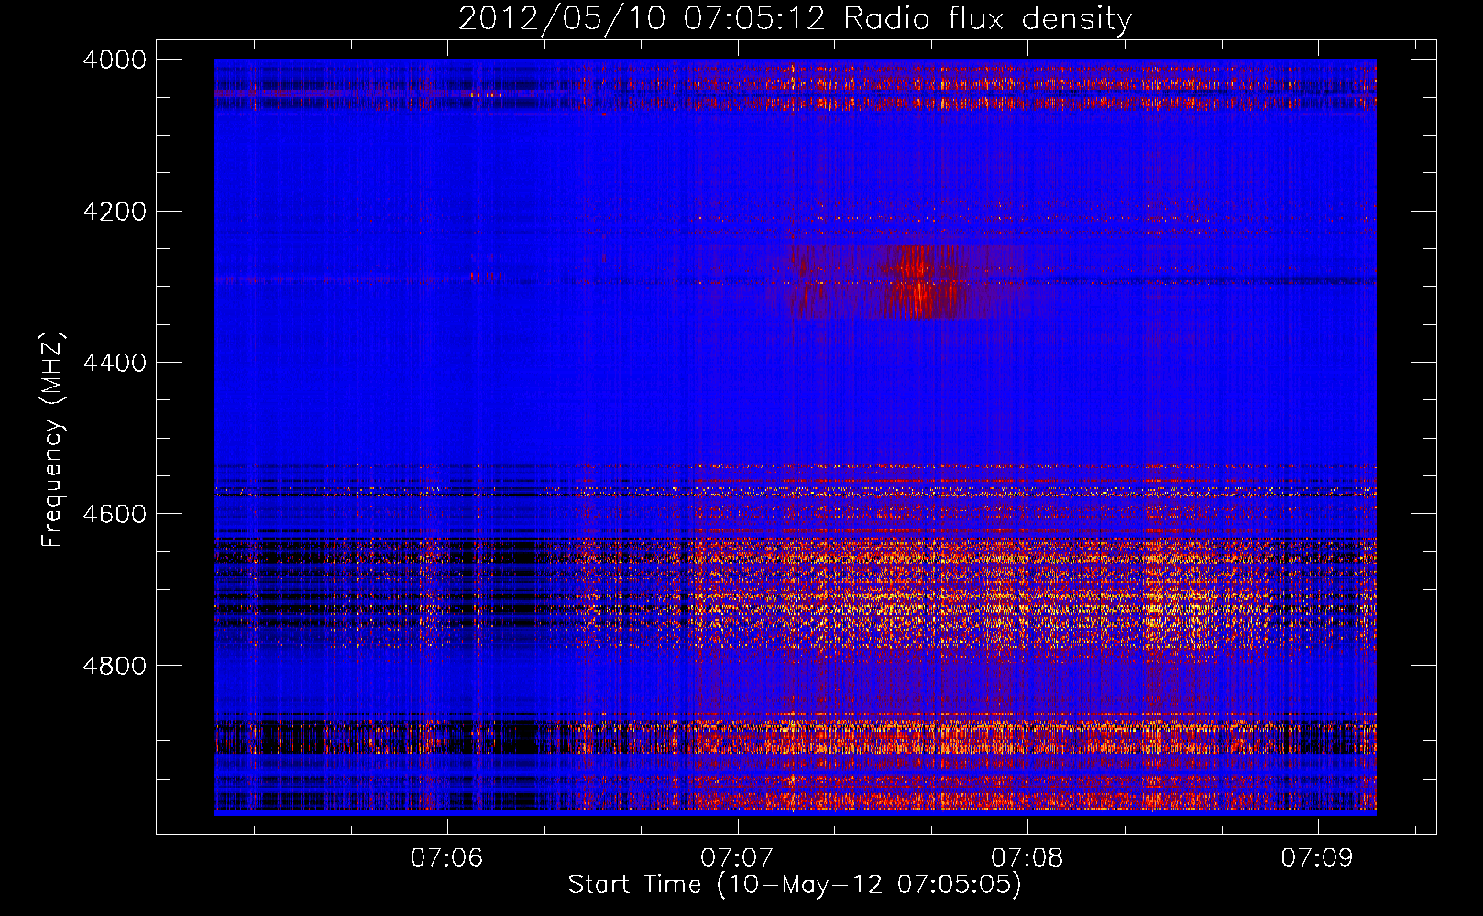This screenshot has width=1483, height=916.
Task: Click the 07:09 time axis label
Action: (1317, 858)
